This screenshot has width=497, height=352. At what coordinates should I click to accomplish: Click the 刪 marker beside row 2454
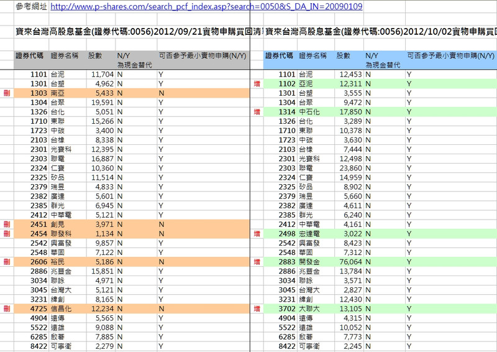pyautogui.click(x=7, y=234)
